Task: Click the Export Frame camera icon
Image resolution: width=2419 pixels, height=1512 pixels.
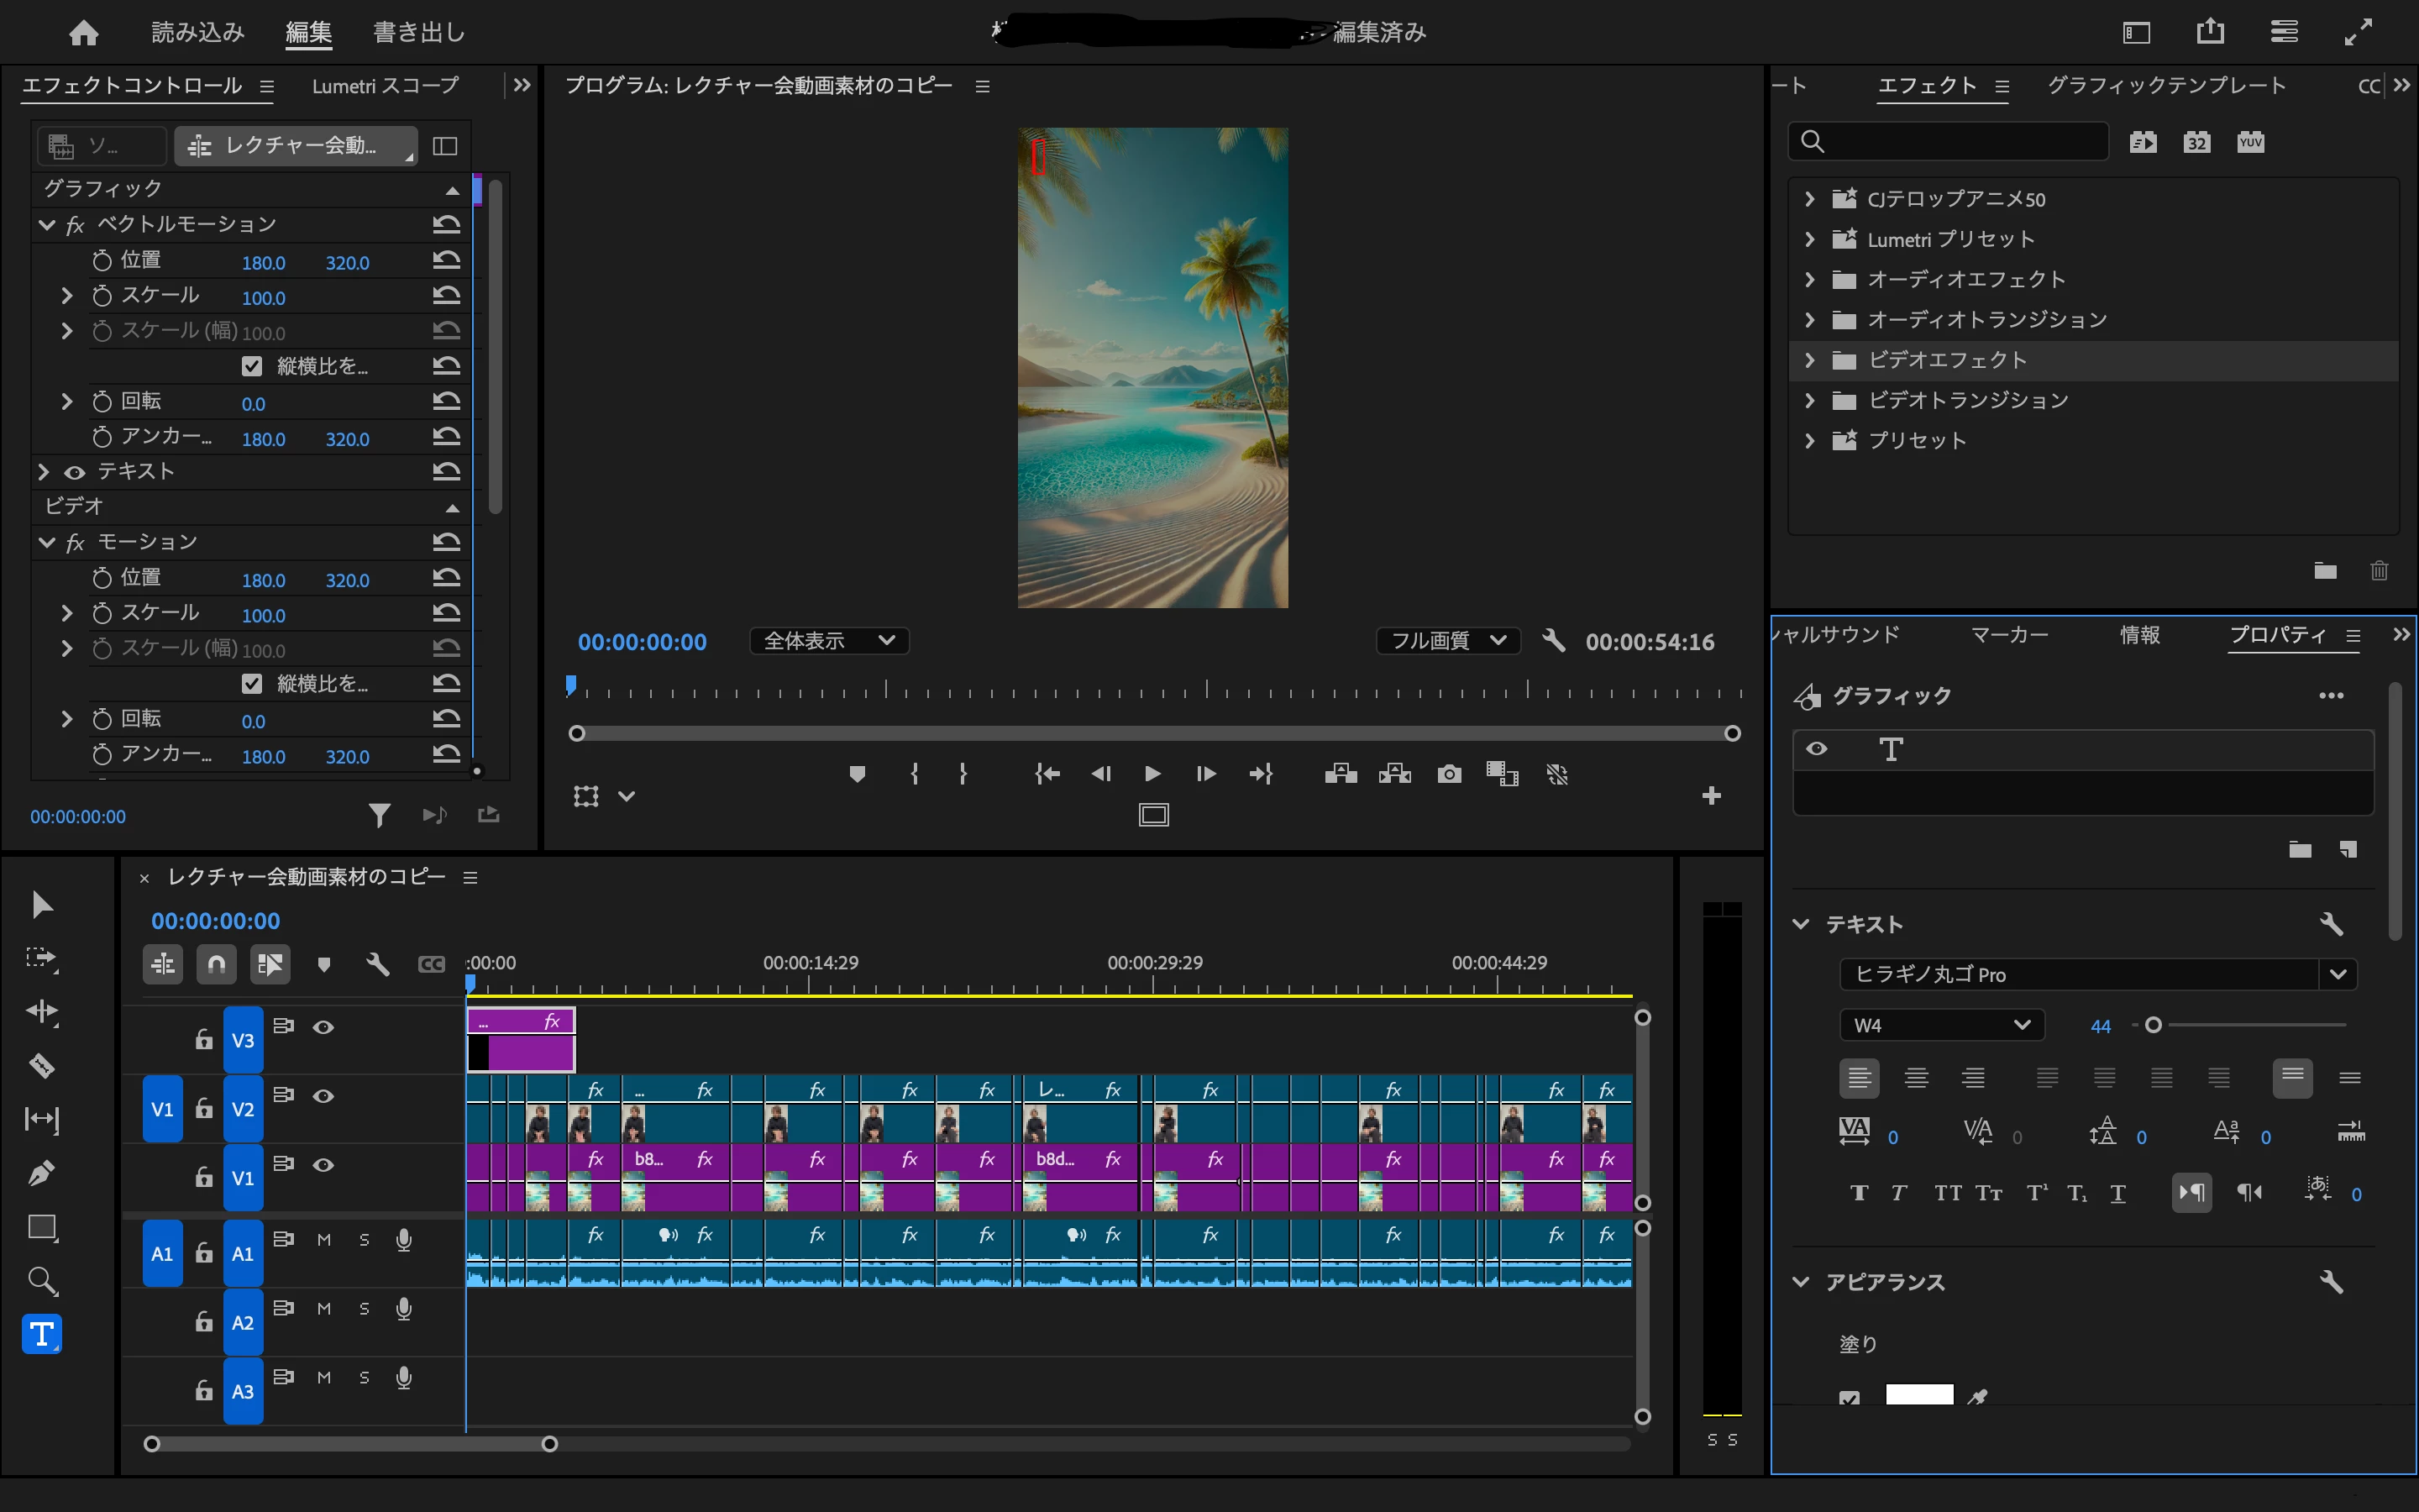Action: (x=1448, y=774)
